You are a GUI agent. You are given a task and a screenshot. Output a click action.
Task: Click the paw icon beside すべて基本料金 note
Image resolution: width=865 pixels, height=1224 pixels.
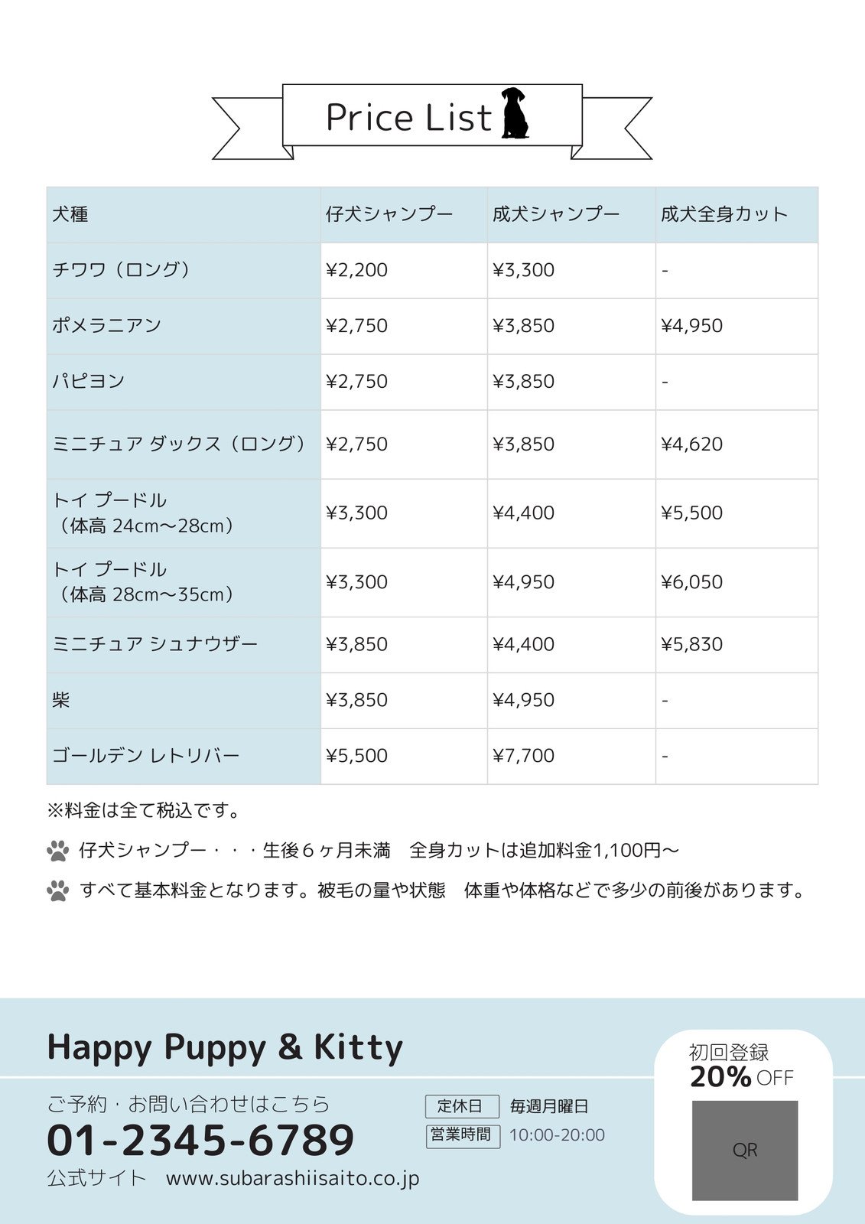(57, 890)
